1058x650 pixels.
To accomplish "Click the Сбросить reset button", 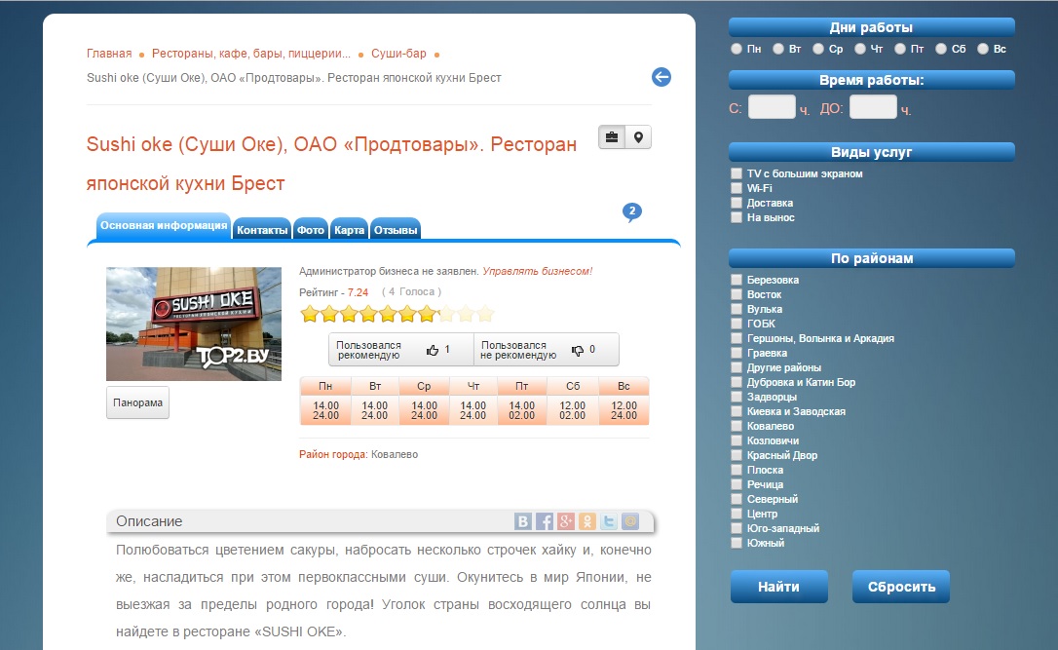I will tap(901, 587).
